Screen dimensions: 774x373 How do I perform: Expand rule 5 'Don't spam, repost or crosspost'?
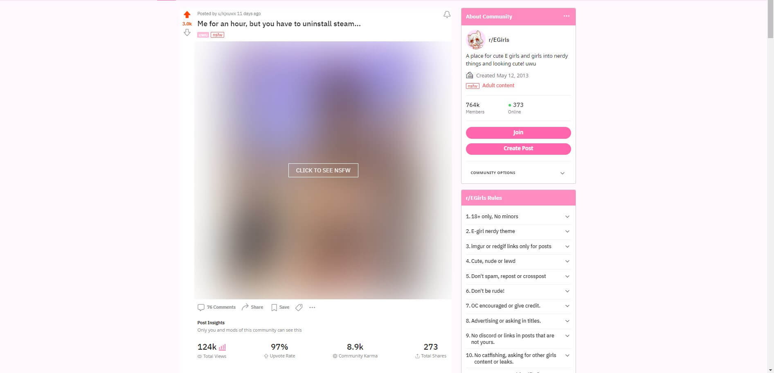point(518,276)
